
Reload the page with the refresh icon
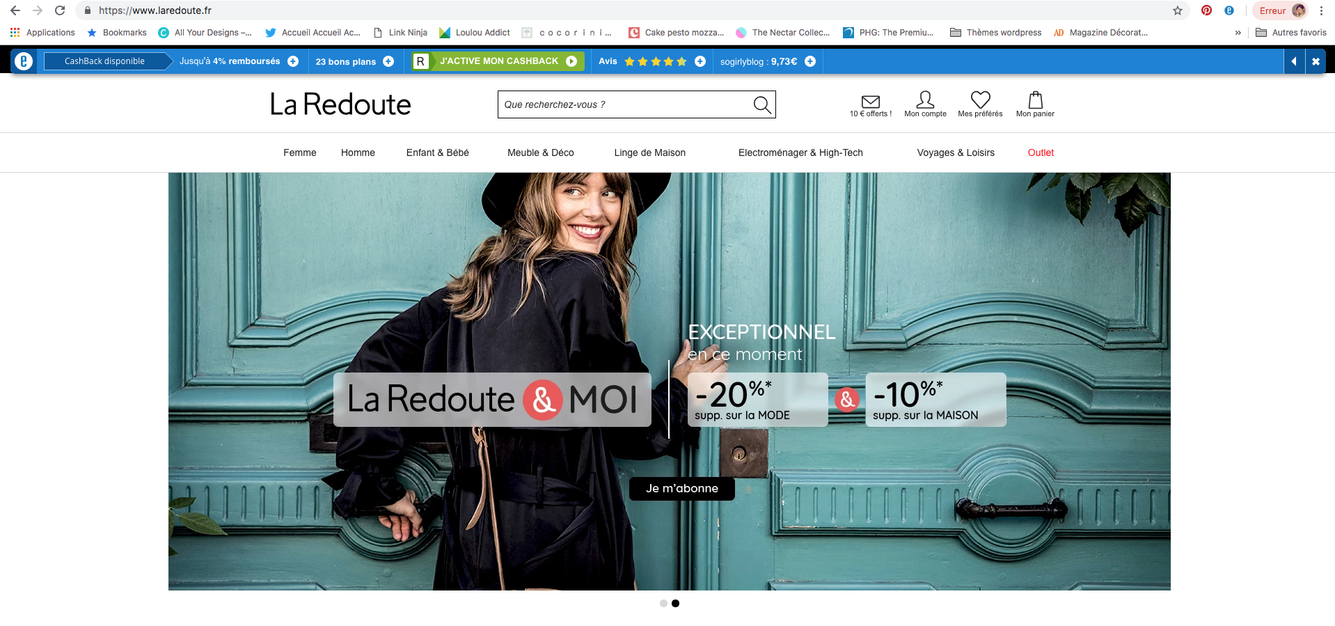60,10
